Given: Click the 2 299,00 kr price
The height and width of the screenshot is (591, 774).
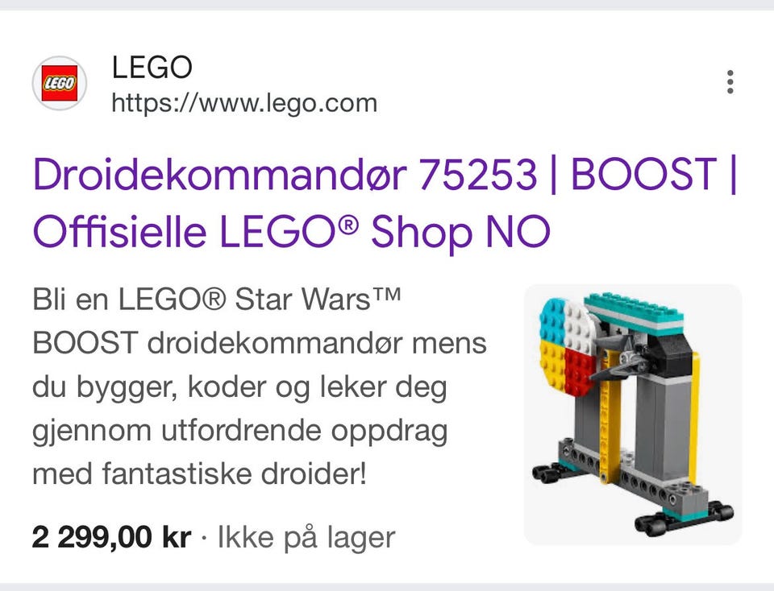Looking at the screenshot, I should [111, 537].
